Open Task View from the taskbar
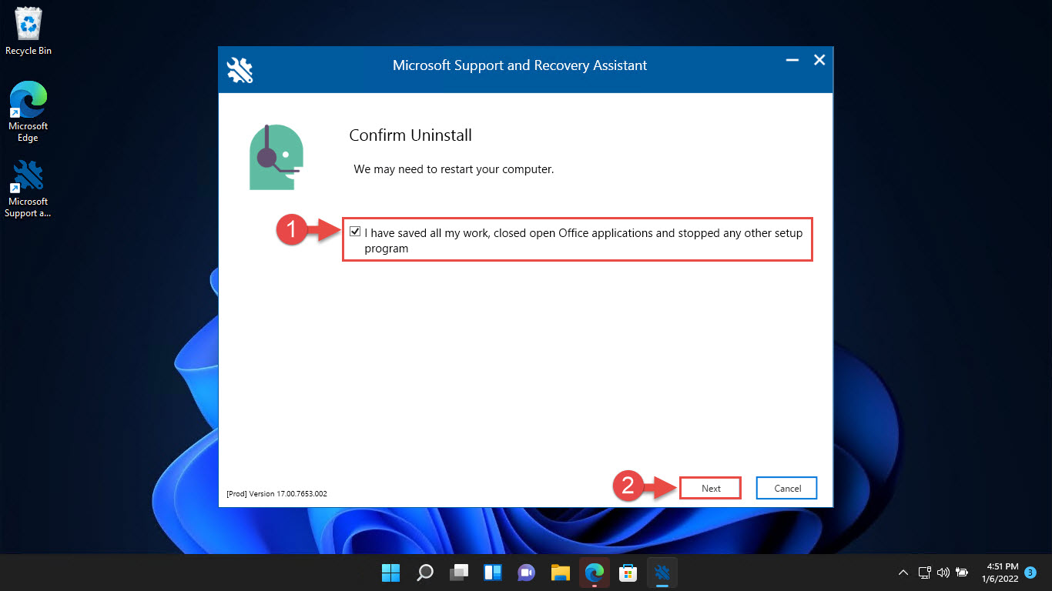The image size is (1052, 591). tap(459, 573)
